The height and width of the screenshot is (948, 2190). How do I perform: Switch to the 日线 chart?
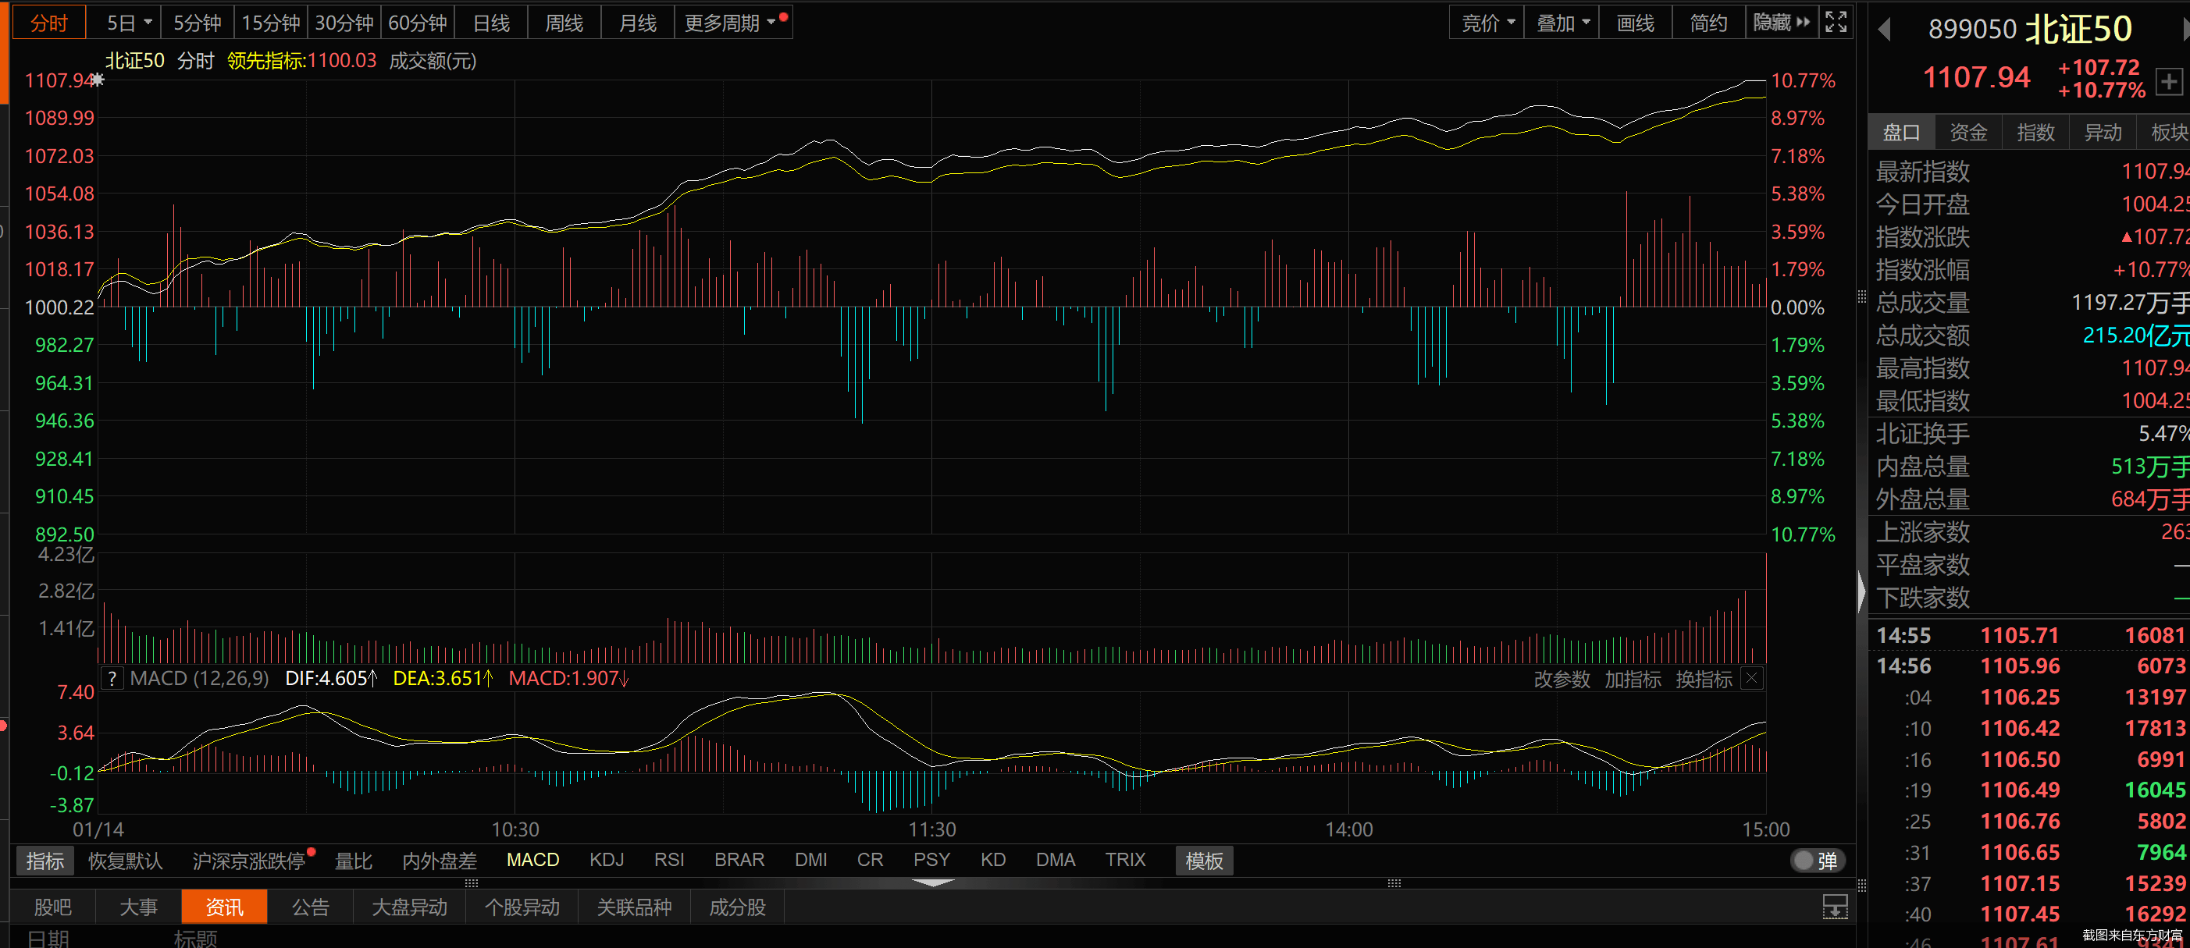click(x=491, y=23)
